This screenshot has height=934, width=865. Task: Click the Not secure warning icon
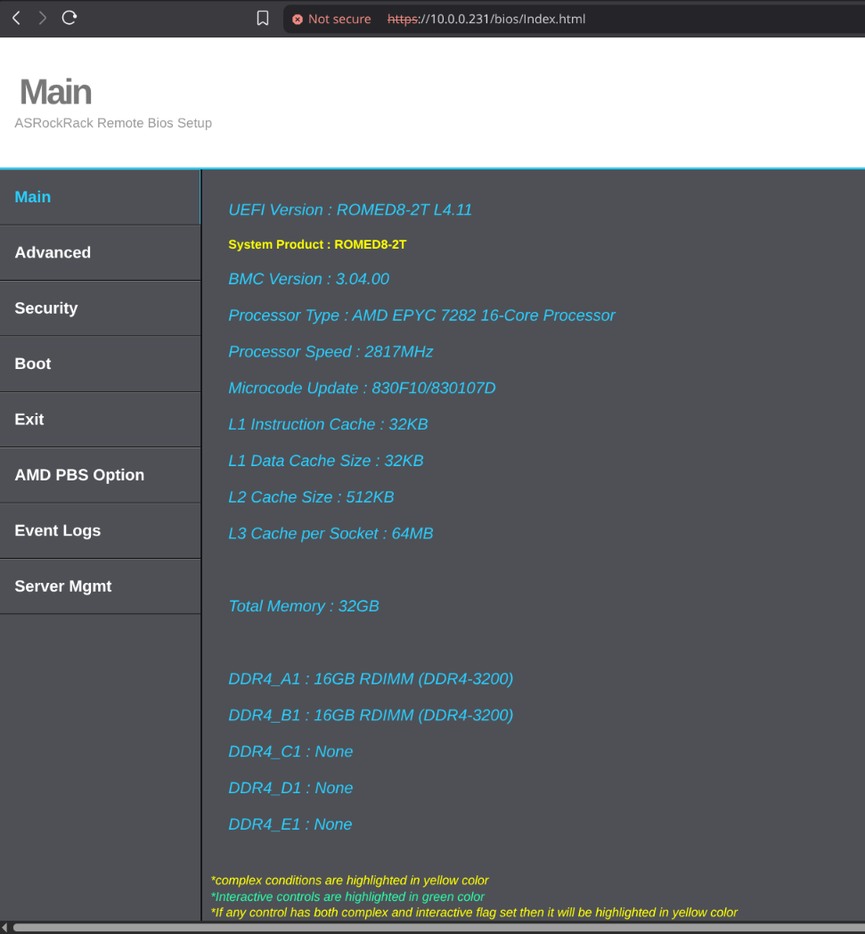(x=298, y=19)
